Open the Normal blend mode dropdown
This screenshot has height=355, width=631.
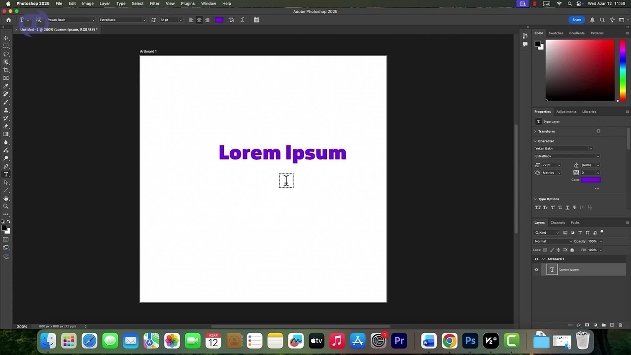click(x=553, y=241)
